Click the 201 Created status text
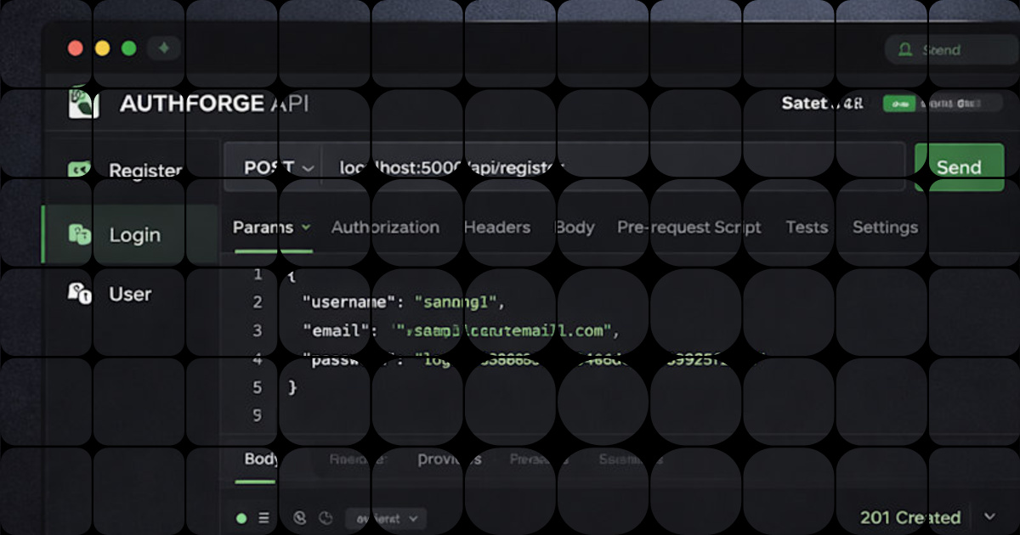The image size is (1020, 535). [910, 517]
